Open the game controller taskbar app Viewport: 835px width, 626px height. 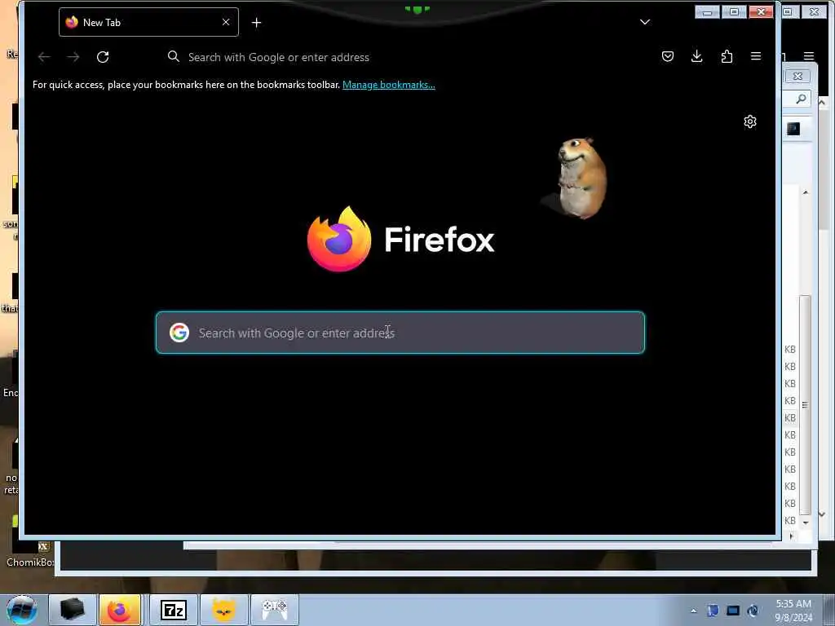pos(274,610)
